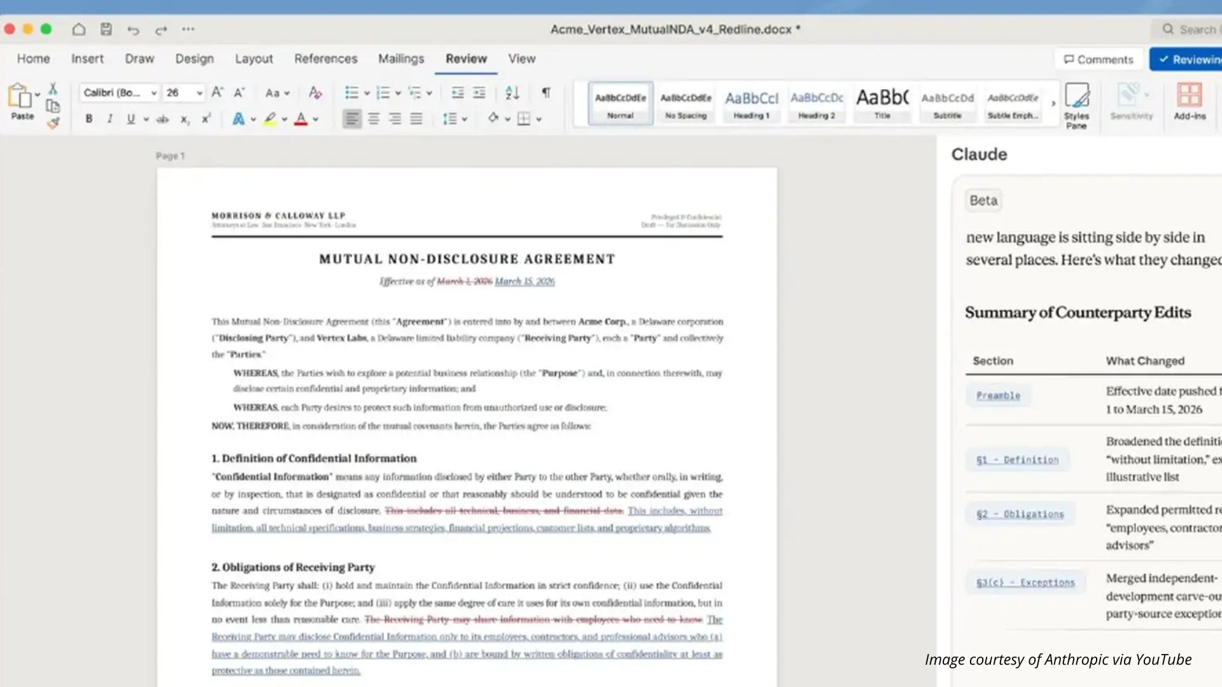Screen dimensions: 1222x687
Task: Click the Undo arrow
Action: point(133,30)
